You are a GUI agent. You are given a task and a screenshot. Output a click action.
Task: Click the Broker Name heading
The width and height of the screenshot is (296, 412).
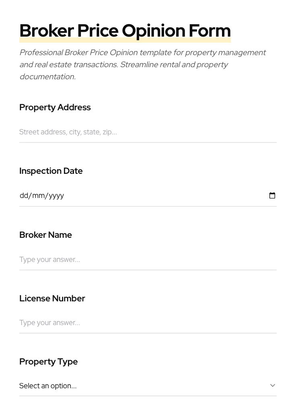[x=45, y=235]
